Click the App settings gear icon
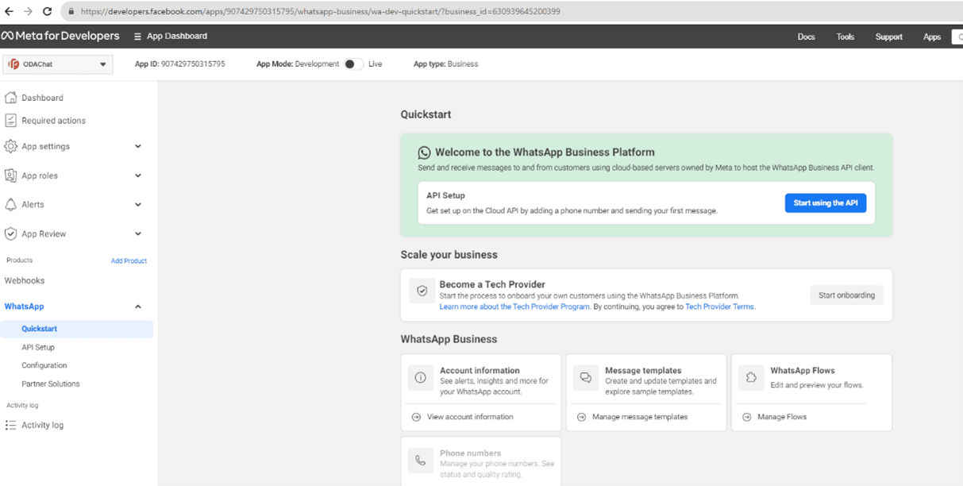Viewport: 963px width, 486px height. point(10,146)
